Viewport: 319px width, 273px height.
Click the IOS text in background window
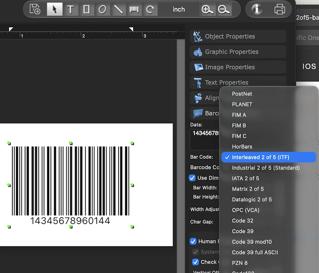pos(309,67)
